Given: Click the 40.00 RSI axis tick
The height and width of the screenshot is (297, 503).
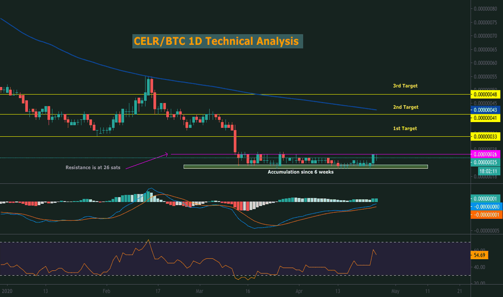Looking at the screenshot, I should point(479,267).
